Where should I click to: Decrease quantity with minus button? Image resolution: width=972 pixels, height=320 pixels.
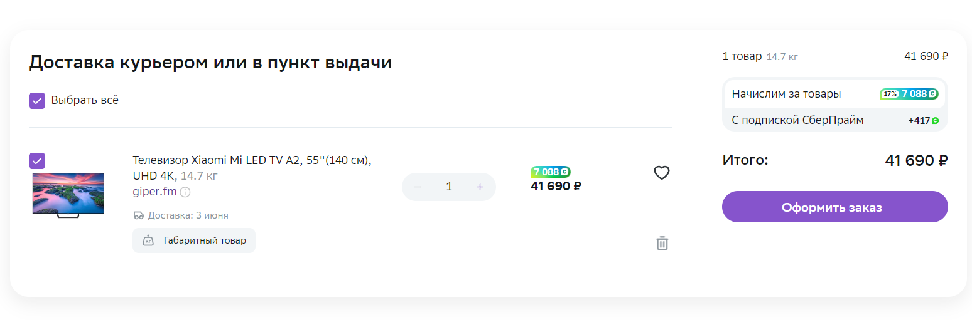coord(418,187)
